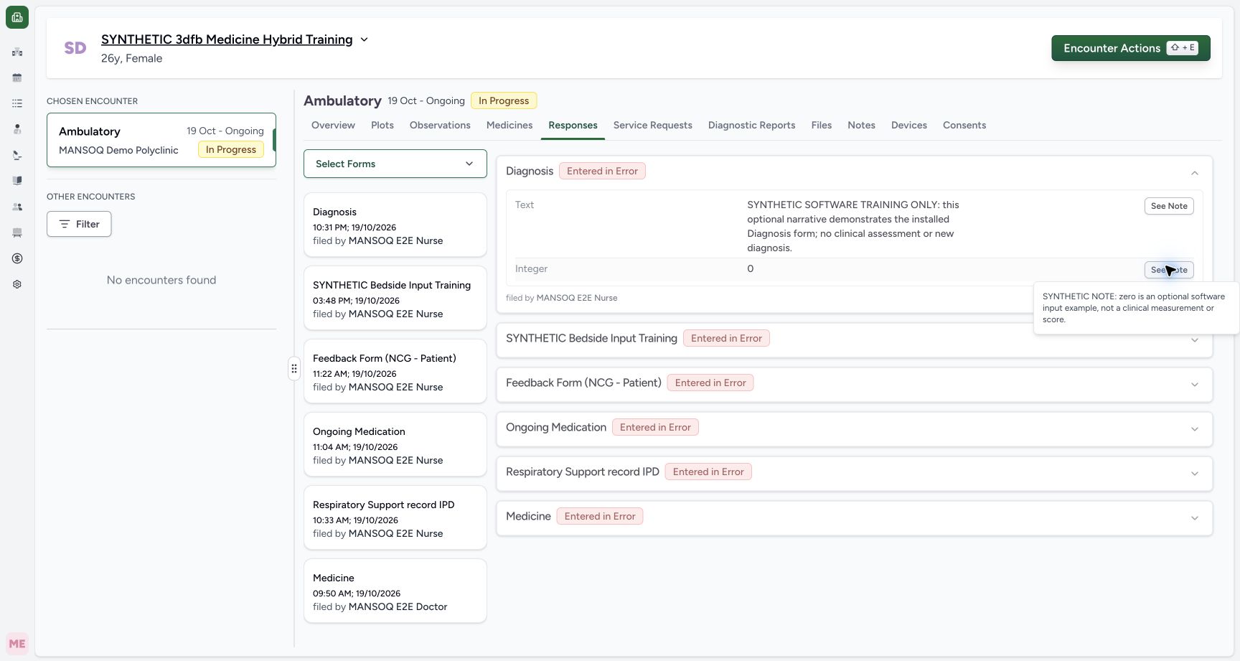Click the Filter encounters button
Viewport: 1240px width, 661px height.
point(79,224)
